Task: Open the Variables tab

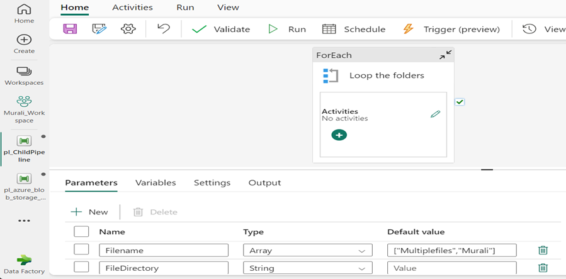Action: coord(156,183)
